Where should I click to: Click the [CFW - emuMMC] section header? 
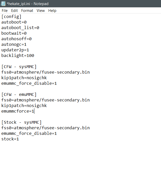coord(19,95)
